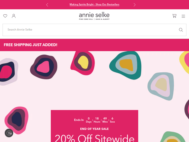Click the Pine Cone Hill tagline text

coord(86,19)
